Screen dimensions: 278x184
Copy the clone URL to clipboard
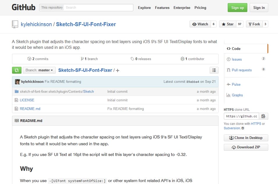(263, 116)
